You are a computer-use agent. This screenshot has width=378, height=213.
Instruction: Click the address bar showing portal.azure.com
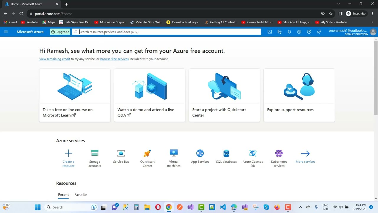[174, 14]
